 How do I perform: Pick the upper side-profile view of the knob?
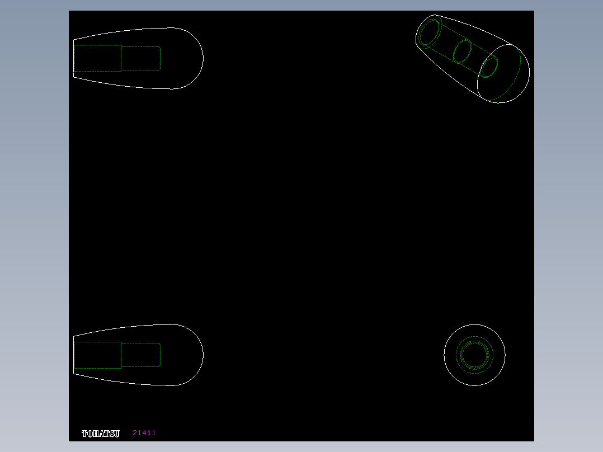pyautogui.click(x=139, y=59)
